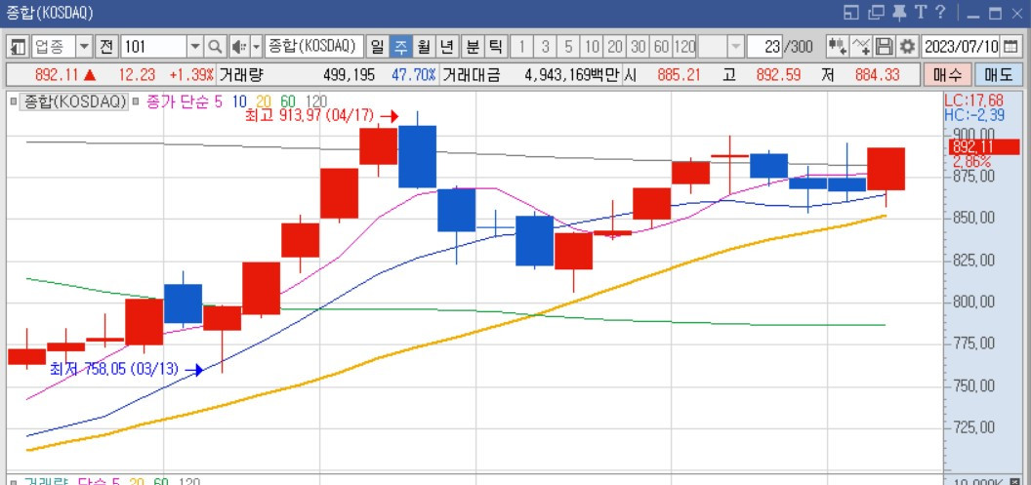This screenshot has width=1031, height=485.
Task: Click the add-indicator line icon
Action: [861, 47]
